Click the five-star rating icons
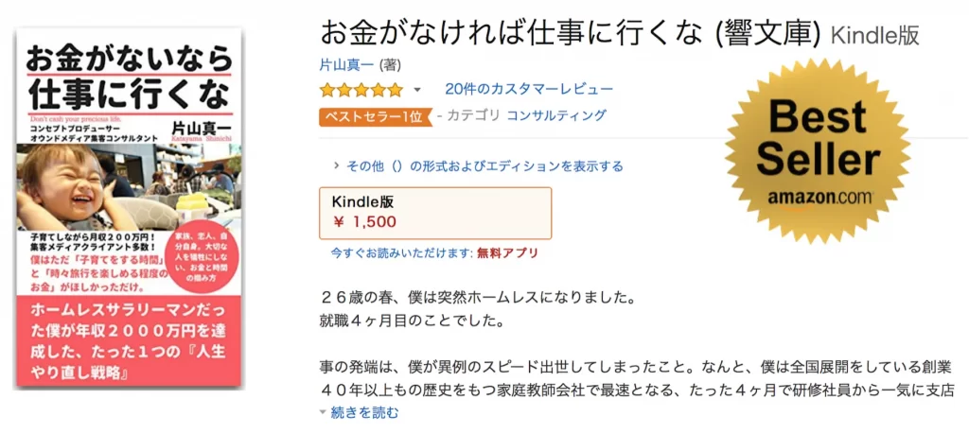 point(361,91)
